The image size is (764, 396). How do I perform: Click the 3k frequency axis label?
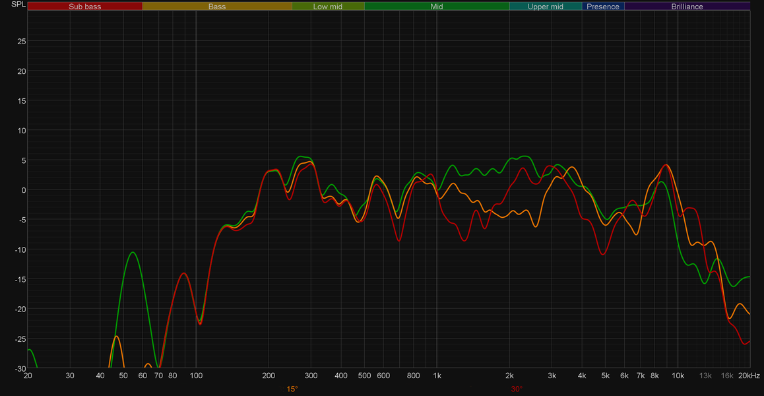coord(552,376)
